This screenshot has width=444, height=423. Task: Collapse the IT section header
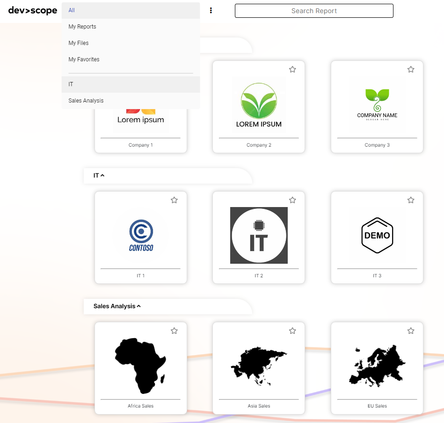[99, 176]
